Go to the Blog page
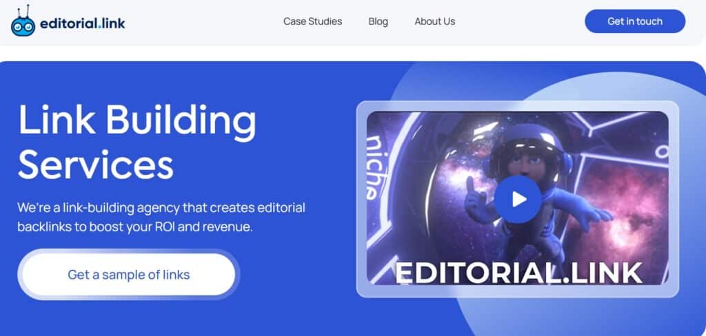Viewport: 706px width, 336px height. [379, 21]
